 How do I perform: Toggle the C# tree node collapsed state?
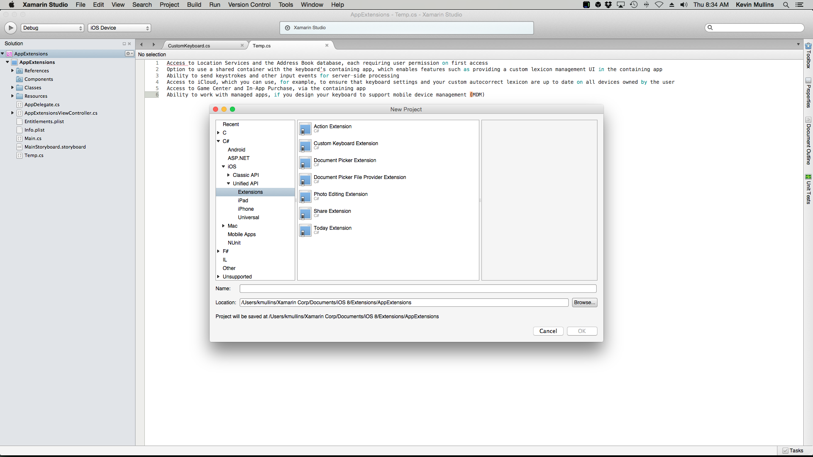pos(219,140)
